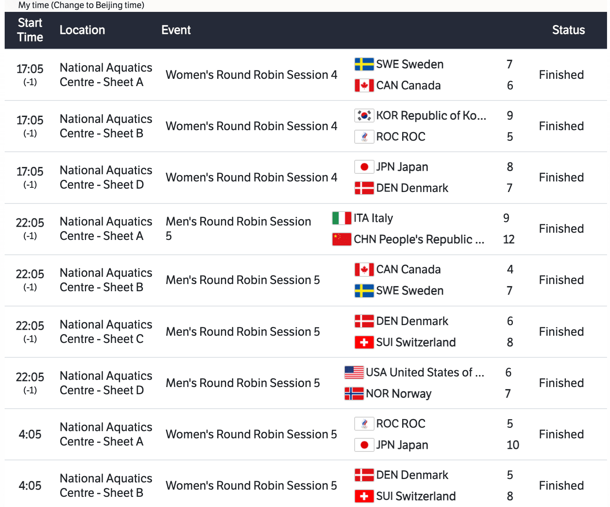
Task: Click the Republic of Korea flag icon
Action: point(364,116)
